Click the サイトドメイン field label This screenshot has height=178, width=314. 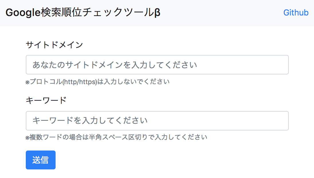coord(54,45)
